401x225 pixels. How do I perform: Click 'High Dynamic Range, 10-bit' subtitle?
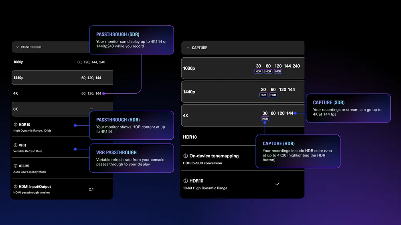click(x=32, y=131)
